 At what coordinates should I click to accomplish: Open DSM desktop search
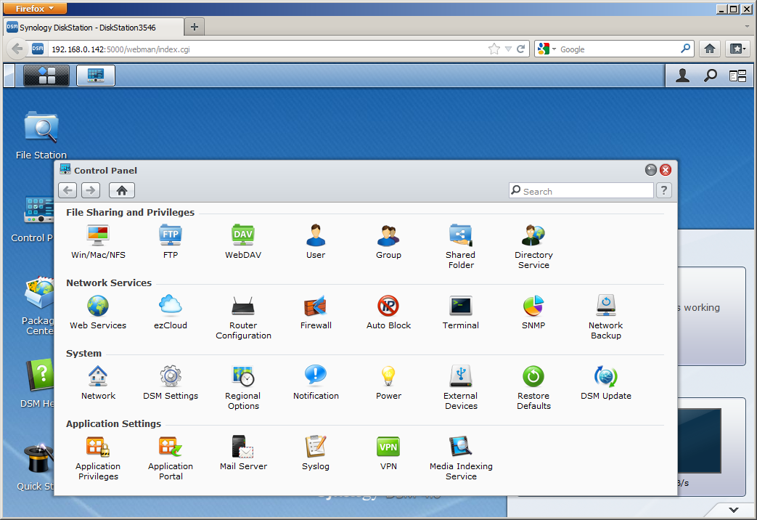point(710,76)
